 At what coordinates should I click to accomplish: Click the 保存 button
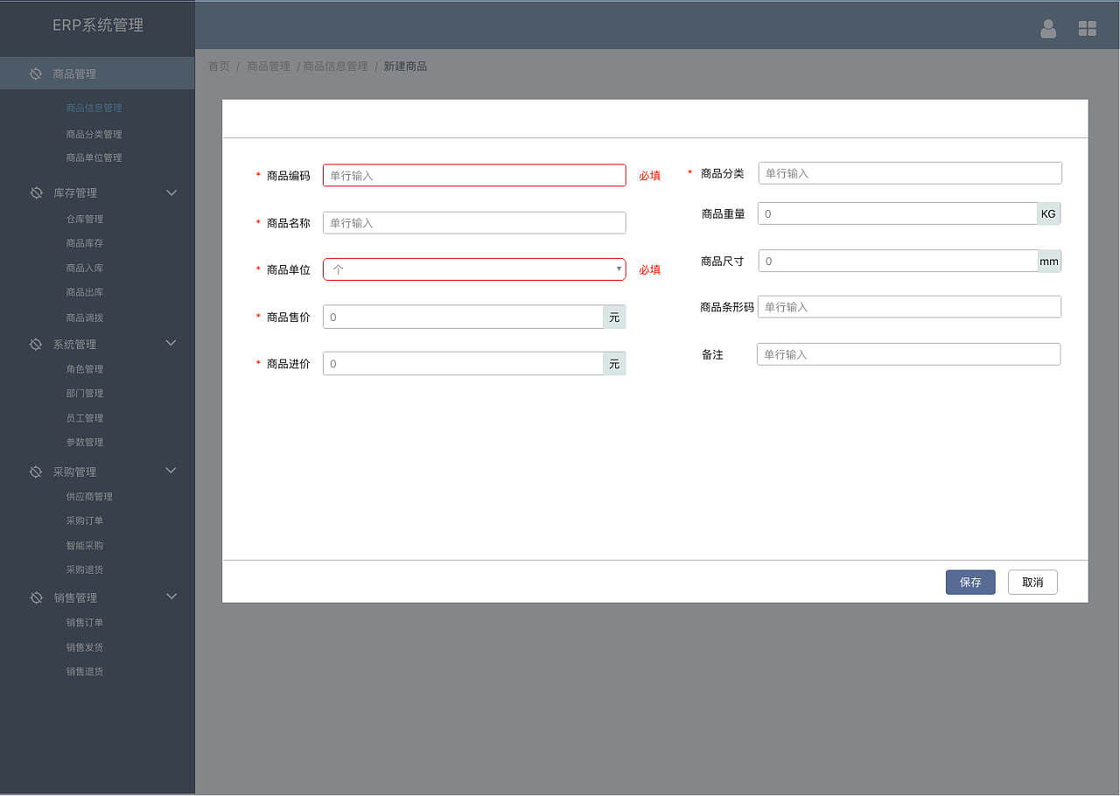tap(970, 583)
